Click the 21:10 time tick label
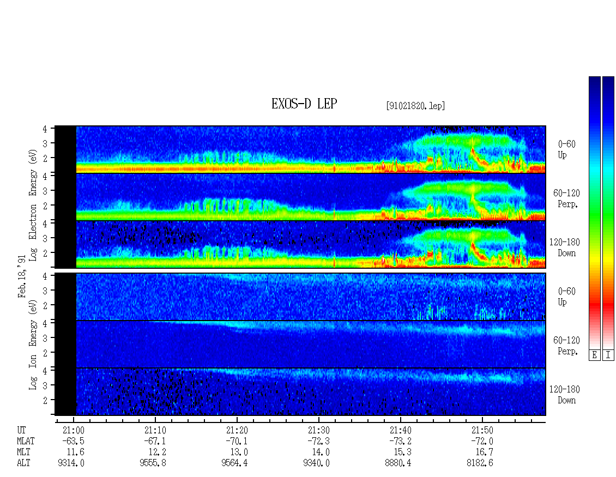The height and width of the screenshot is (477, 616). [155, 430]
